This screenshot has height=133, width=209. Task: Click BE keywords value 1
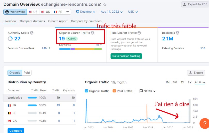(x=74, y=113)
